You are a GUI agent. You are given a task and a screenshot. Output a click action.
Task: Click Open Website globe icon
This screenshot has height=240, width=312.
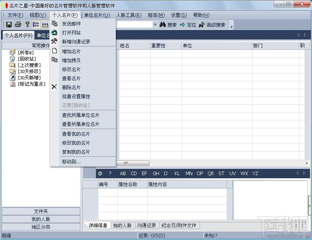pos(54,32)
